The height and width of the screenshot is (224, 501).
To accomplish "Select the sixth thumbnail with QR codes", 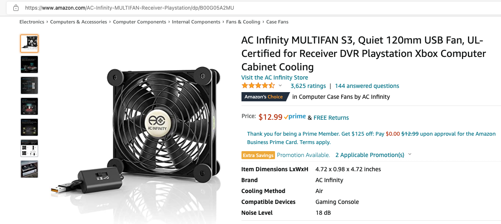I will (29, 148).
